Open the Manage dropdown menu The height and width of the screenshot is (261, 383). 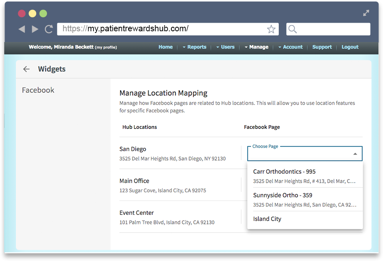pos(257,47)
